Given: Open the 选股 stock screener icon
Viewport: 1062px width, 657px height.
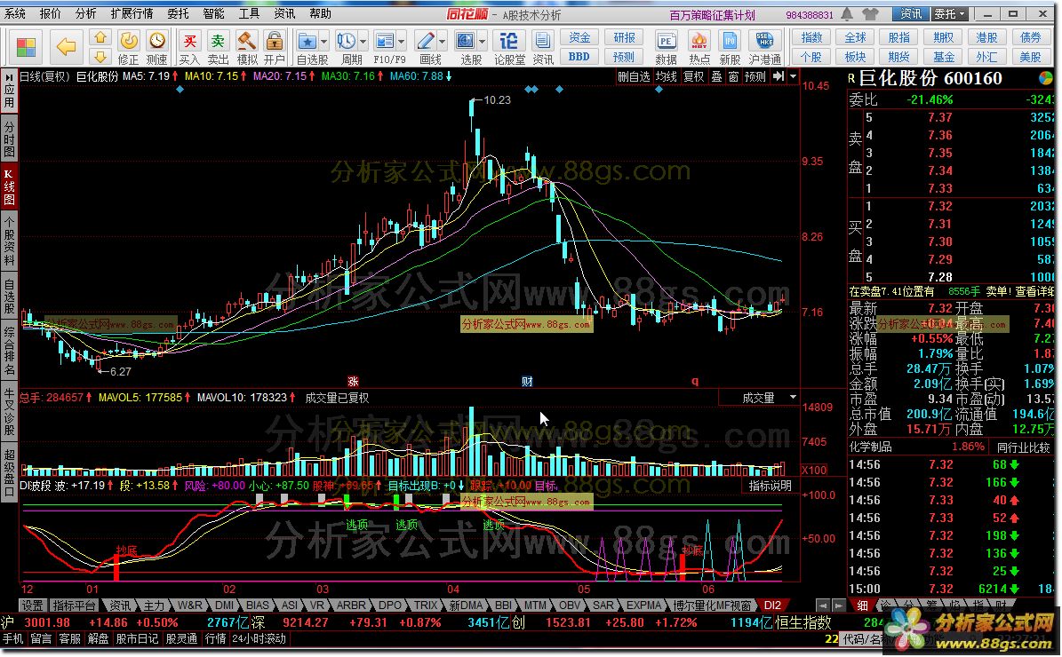Looking at the screenshot, I should [466, 41].
